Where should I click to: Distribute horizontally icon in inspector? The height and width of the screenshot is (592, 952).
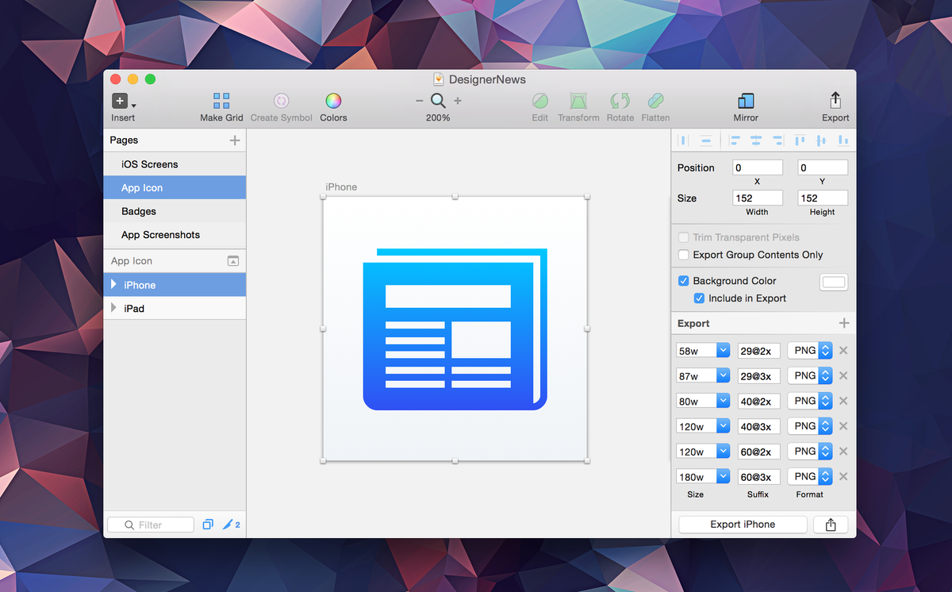click(x=683, y=140)
